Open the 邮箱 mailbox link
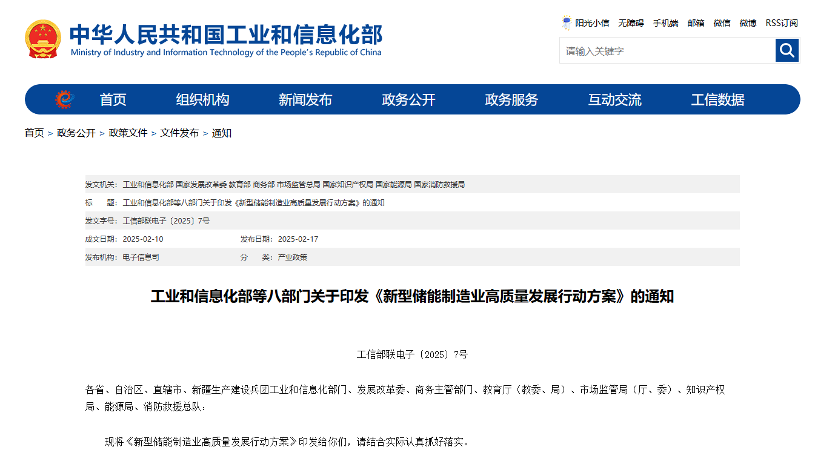Image resolution: width=835 pixels, height=464 pixels. (x=696, y=23)
